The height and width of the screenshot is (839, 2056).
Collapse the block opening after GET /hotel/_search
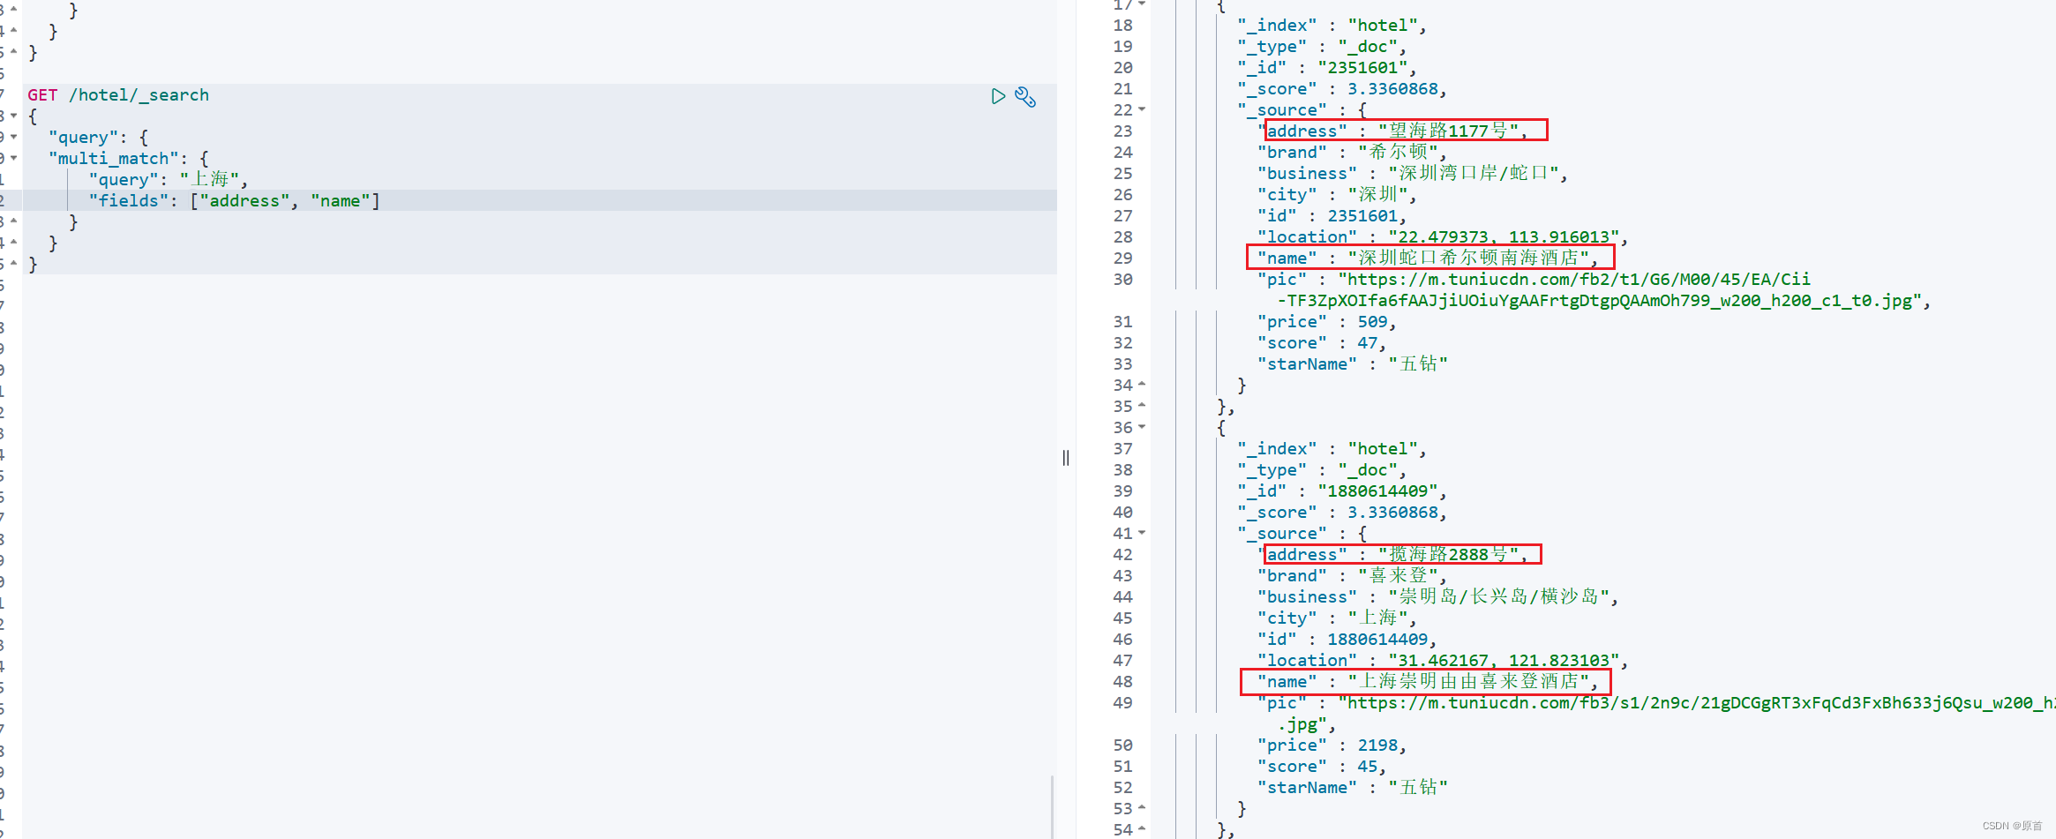click(14, 116)
